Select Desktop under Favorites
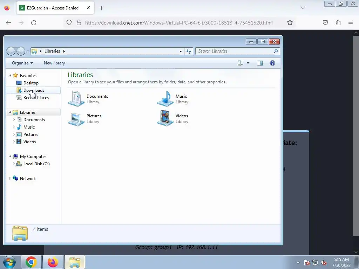 (x=31, y=83)
